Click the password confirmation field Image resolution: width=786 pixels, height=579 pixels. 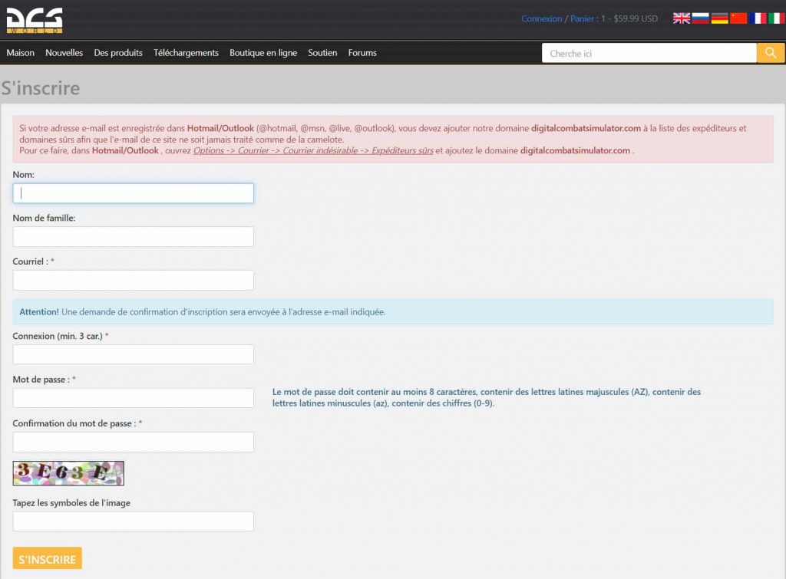click(134, 442)
